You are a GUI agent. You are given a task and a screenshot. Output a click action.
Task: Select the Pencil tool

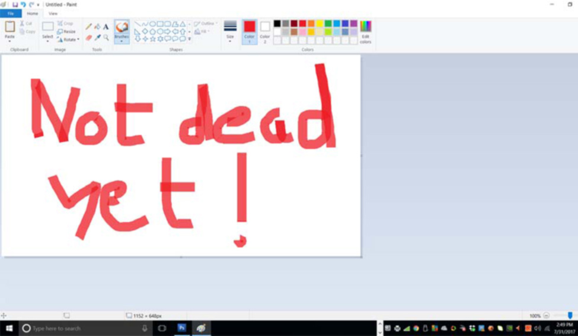pyautogui.click(x=88, y=27)
